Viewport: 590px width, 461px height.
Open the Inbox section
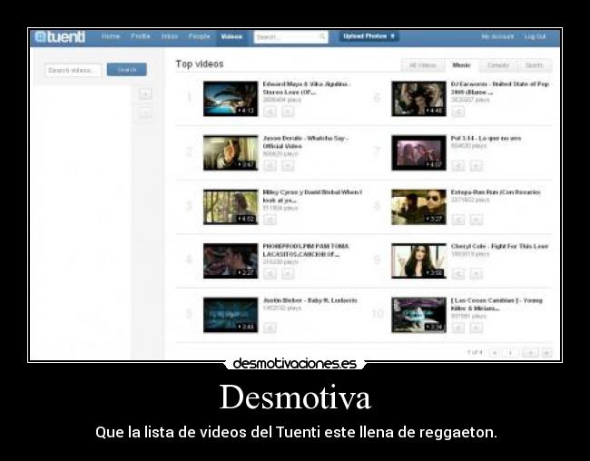point(170,36)
